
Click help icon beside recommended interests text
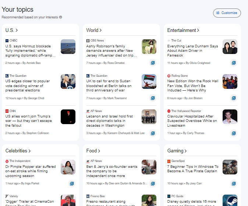[x=60, y=17]
